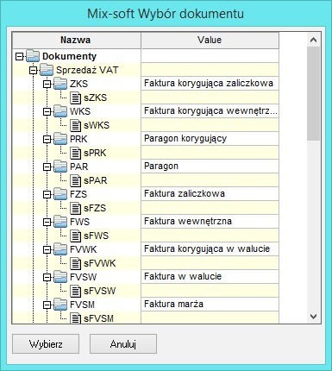Click the FWS folder icon
The width and height of the screenshot is (332, 371).
pyautogui.click(x=60, y=222)
